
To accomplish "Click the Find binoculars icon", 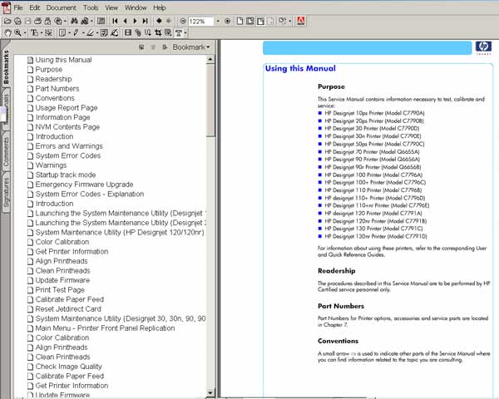I will pyautogui.click(x=74, y=22).
